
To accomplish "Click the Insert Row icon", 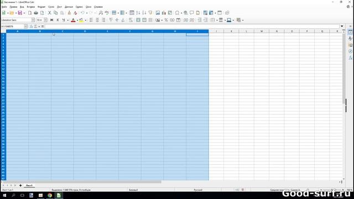I will (x=114, y=13).
